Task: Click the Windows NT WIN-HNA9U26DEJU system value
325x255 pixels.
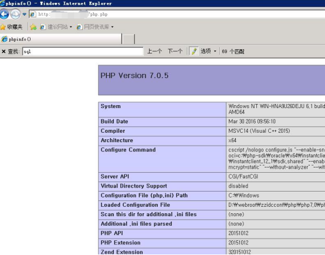Action: 276,109
